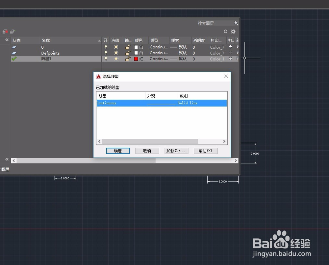The image size is (329, 265).
Task: Click Continu... linetype cell of 图层1
Action: click(x=159, y=59)
